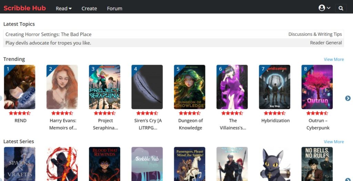Open Siren's Cry feather cover
The image size is (353, 181).
[147, 87]
